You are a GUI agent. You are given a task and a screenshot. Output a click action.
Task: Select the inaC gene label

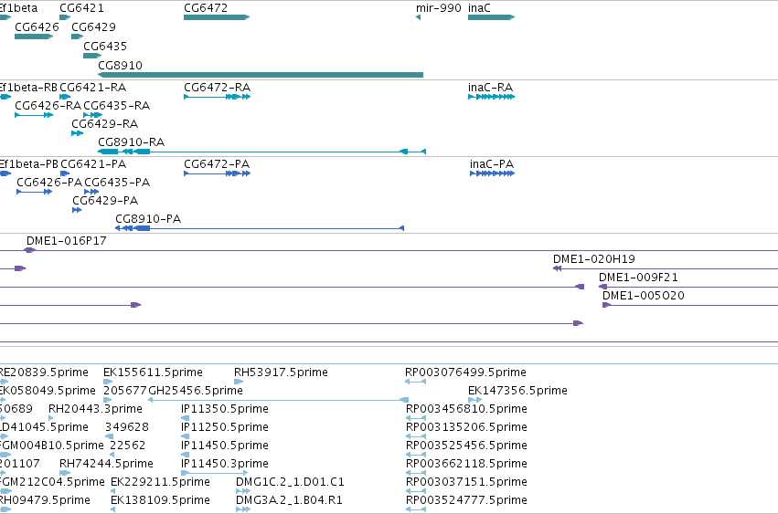coord(479,8)
